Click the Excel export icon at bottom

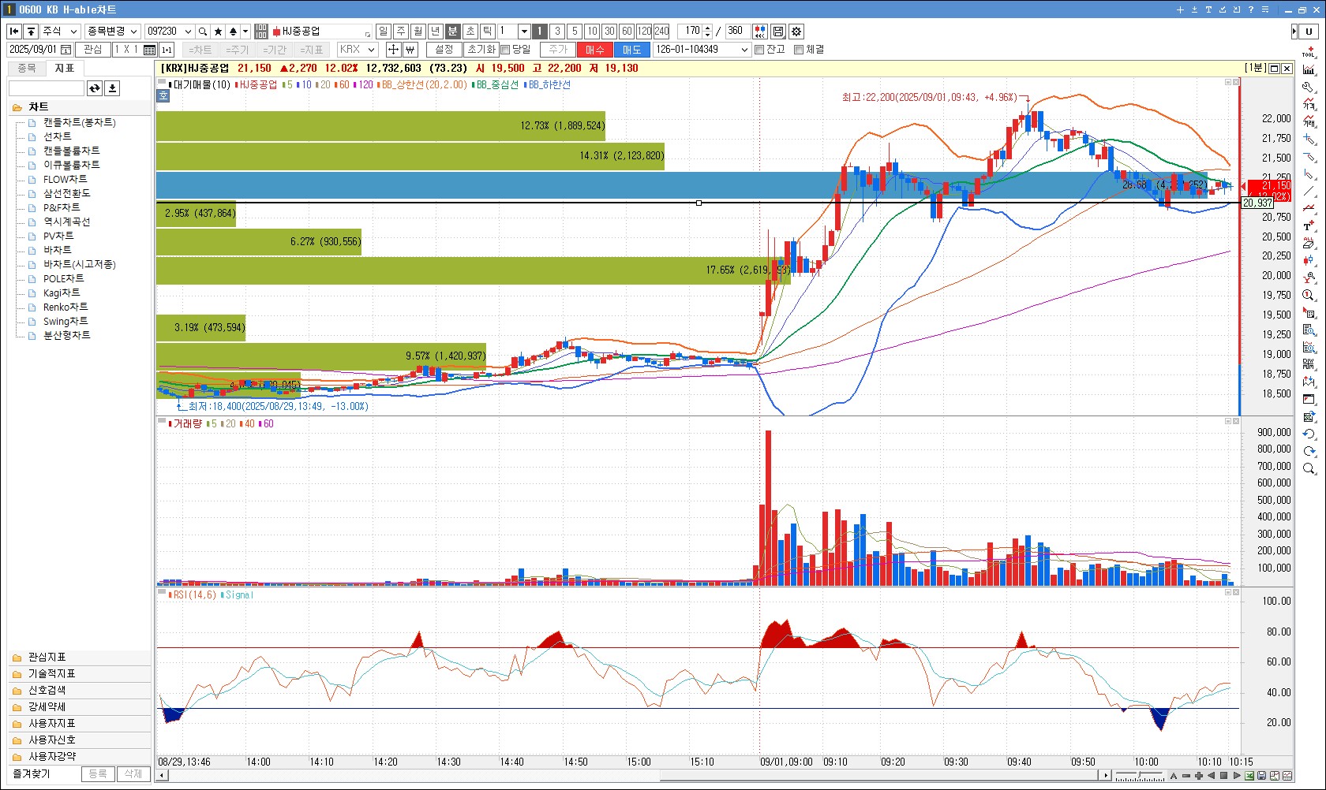point(1250,776)
